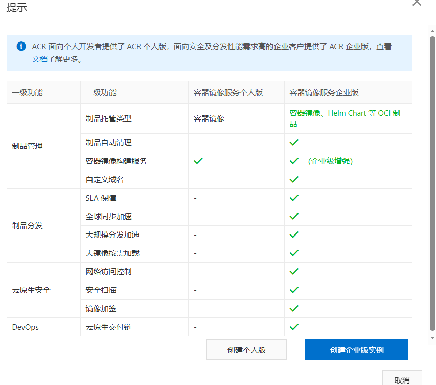Click the 自定义域名 feature name
The image size is (436, 385).
coord(105,179)
